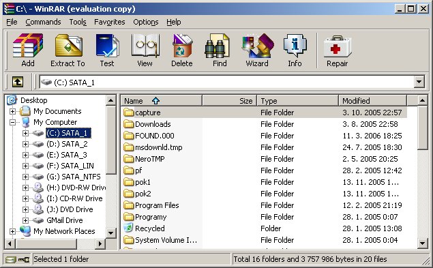The image size is (433, 268).
Task: Select (F:) SATA_LIN in tree
Action: [70, 166]
